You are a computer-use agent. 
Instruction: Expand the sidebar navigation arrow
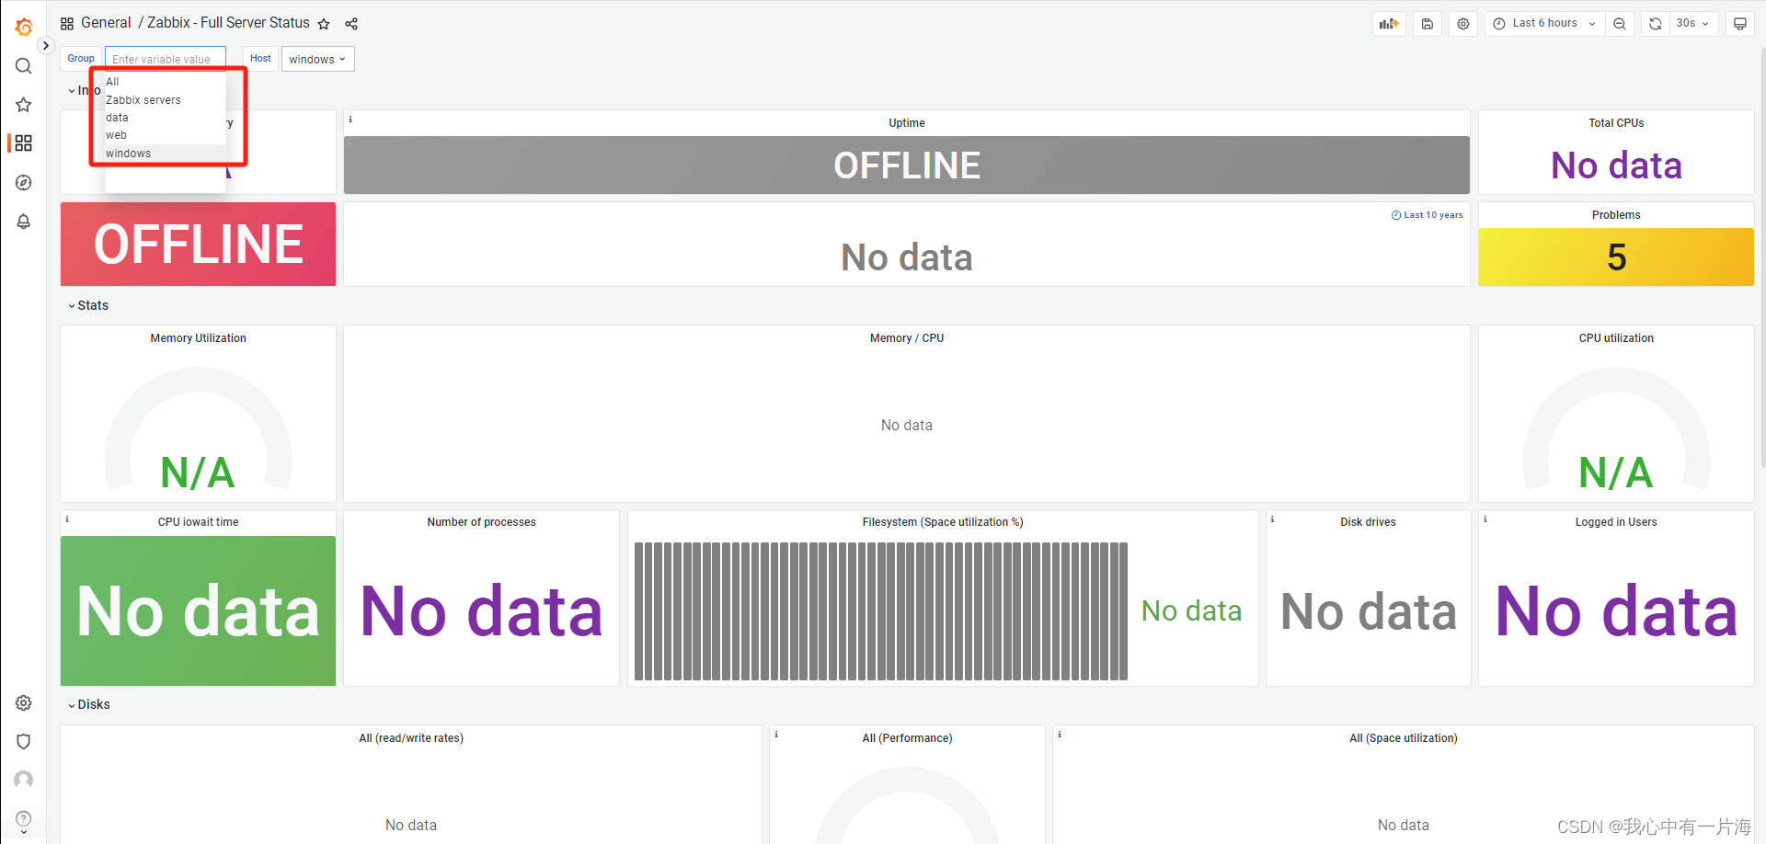(46, 45)
